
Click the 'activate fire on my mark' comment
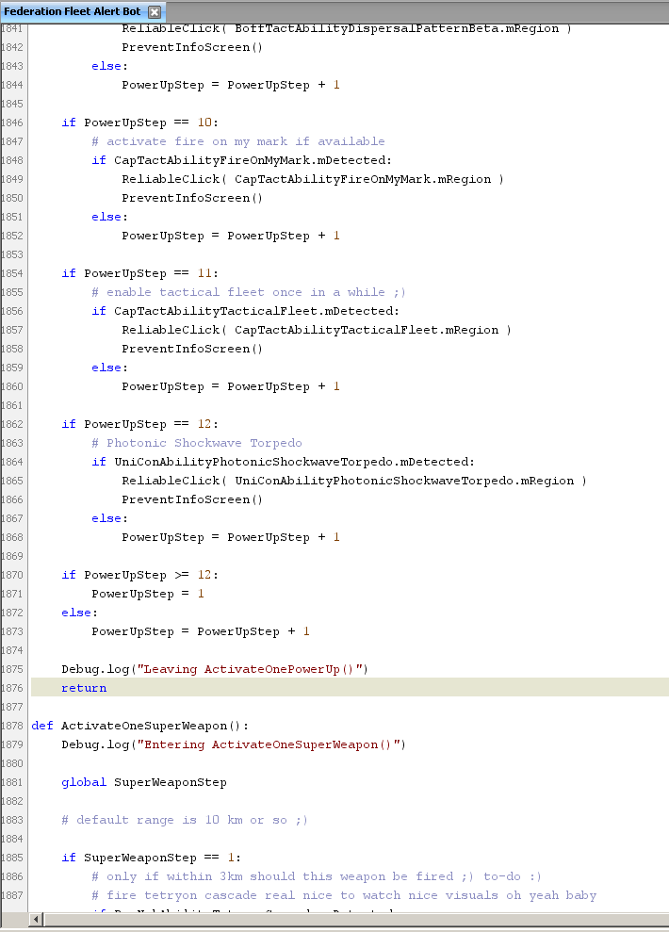[237, 141]
